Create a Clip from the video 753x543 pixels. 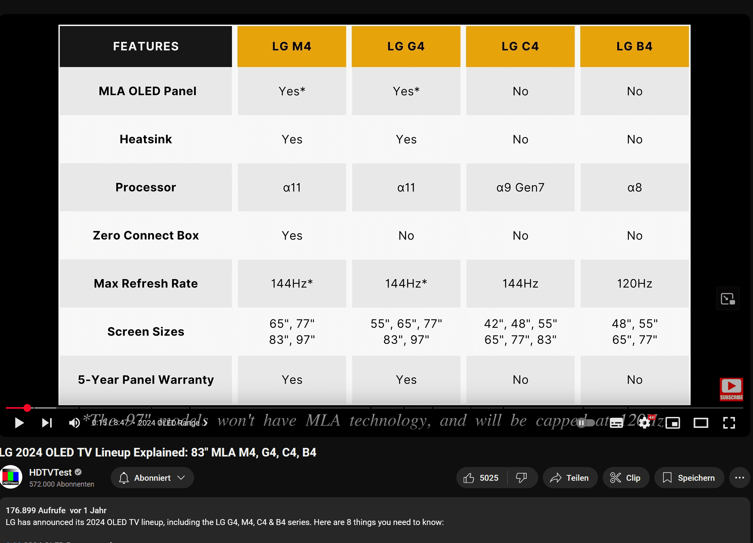tap(625, 478)
